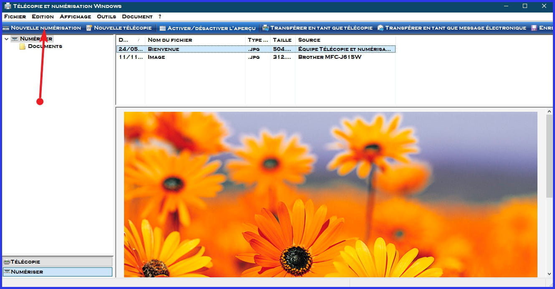Click the floppy disk save icon in the toolbar
The width and height of the screenshot is (555, 289).
[x=534, y=28]
